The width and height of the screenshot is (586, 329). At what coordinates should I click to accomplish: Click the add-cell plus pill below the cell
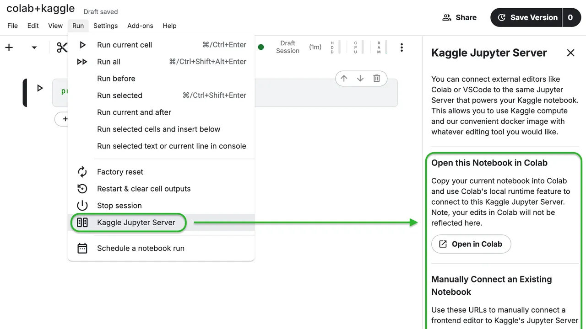tap(61, 119)
